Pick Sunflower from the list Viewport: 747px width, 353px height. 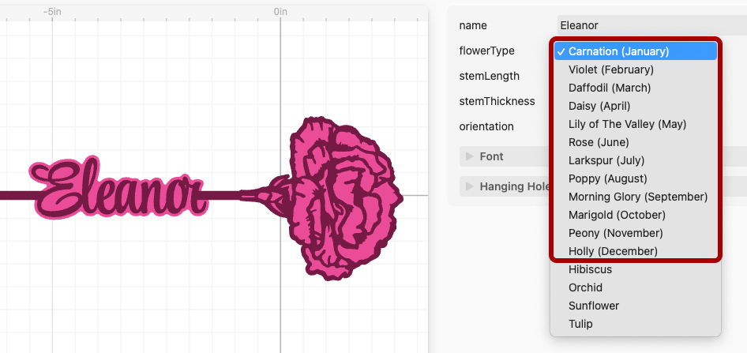[x=636, y=306]
